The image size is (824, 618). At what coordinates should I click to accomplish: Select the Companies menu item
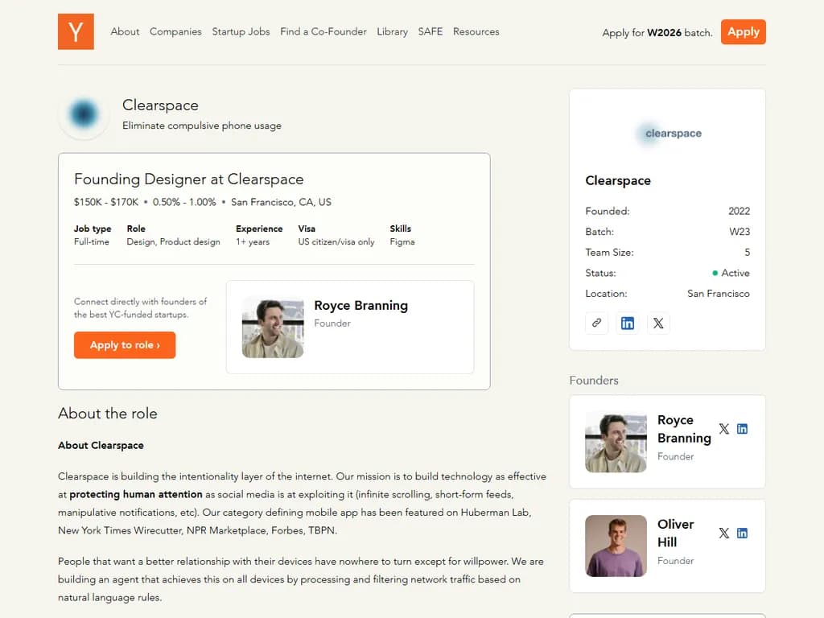tap(175, 32)
